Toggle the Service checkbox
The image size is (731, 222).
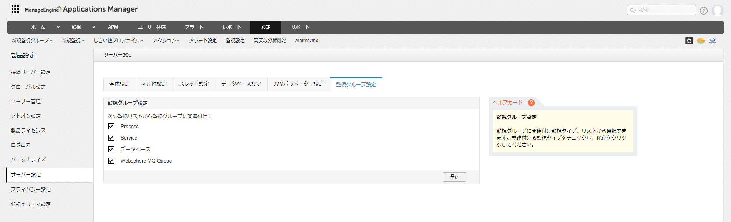point(111,138)
